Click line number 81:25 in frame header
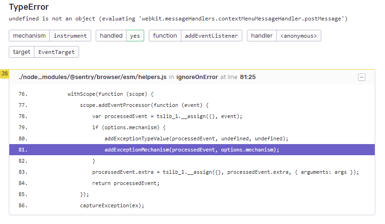This screenshot has width=385, height=224. pyautogui.click(x=248, y=77)
